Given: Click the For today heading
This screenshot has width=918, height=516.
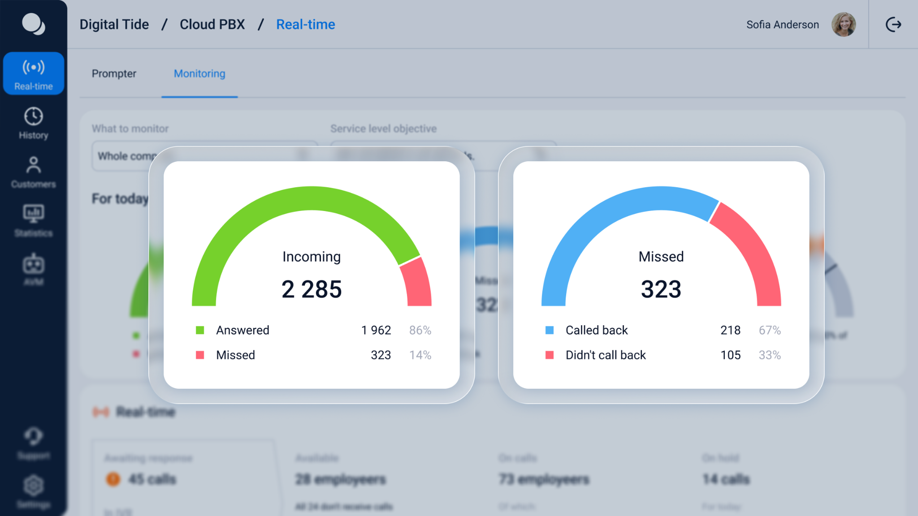Looking at the screenshot, I should (120, 198).
